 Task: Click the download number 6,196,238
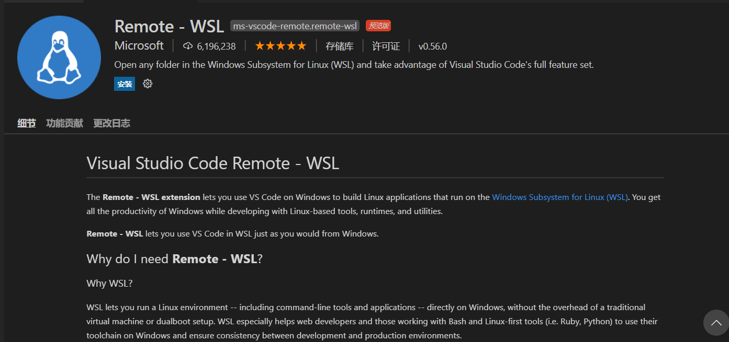(x=216, y=46)
